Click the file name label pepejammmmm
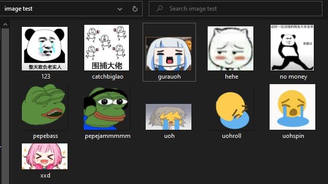The height and width of the screenshot is (184, 328). point(108,136)
